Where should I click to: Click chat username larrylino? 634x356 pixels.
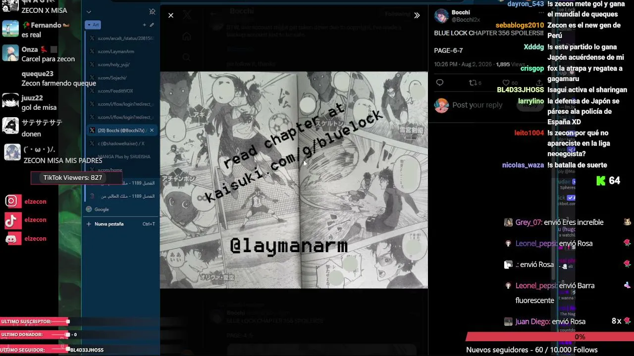(531, 101)
